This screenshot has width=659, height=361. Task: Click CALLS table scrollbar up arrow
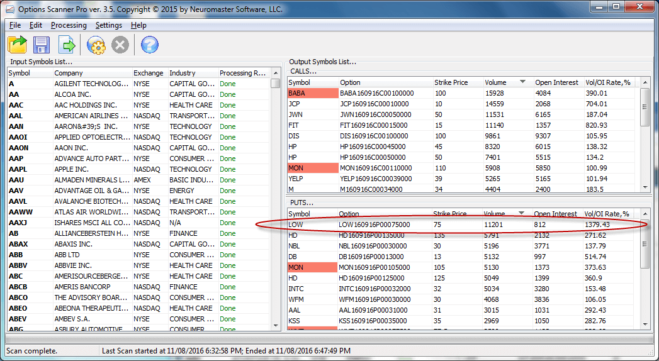pos(645,82)
